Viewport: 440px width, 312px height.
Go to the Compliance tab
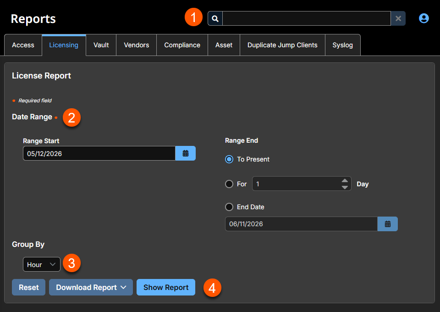pyautogui.click(x=182, y=45)
